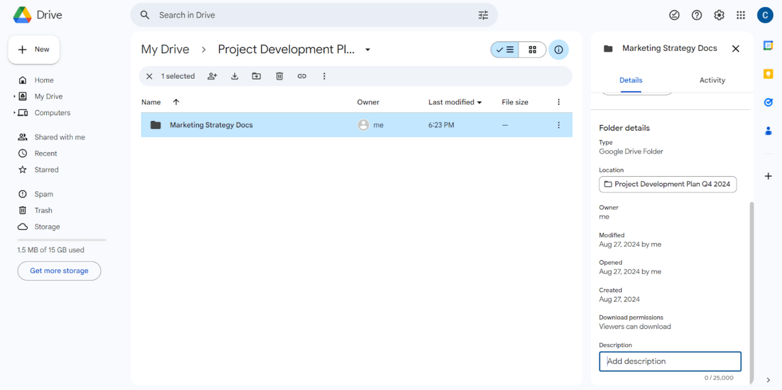782x390 pixels.
Task: Hide the side panel with the chevron
Action: (768, 380)
